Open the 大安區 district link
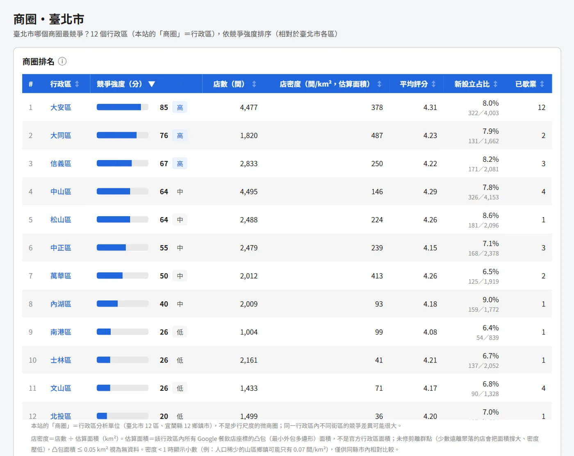574x456 pixels. [x=61, y=108]
